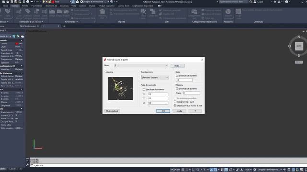Click the Z coordinate input field
Image resolution: width=307 pixels, height=172 pixels.
pyautogui.click(x=158, y=103)
